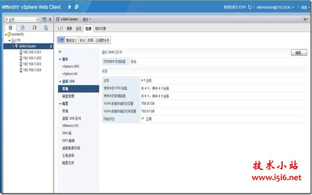This screenshot has width=312, height=195.
Task: Collapse the vSAN-Cluster tree node arrow
Action: (13, 46)
